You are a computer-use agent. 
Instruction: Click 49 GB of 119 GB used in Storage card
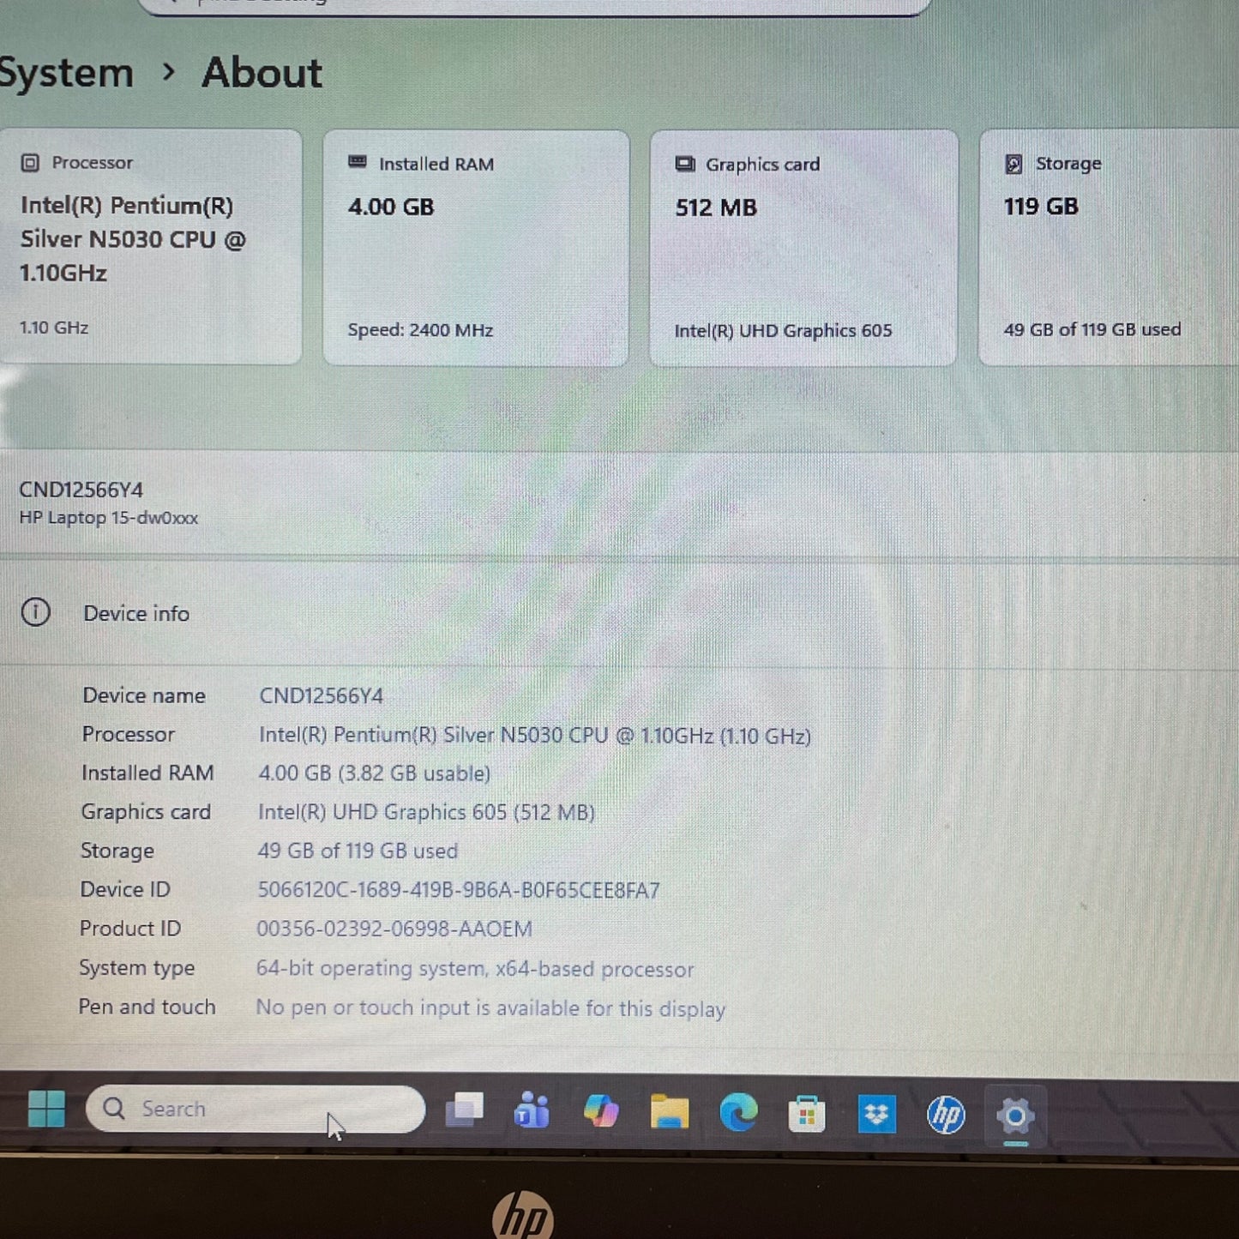(x=1092, y=329)
